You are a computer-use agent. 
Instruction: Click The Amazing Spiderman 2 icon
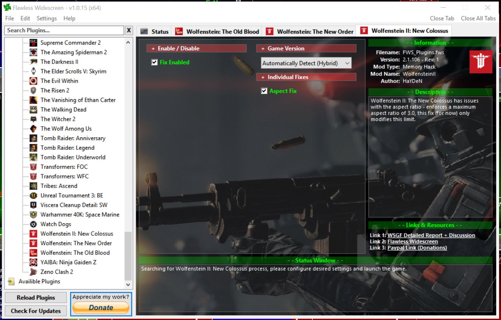coord(33,52)
